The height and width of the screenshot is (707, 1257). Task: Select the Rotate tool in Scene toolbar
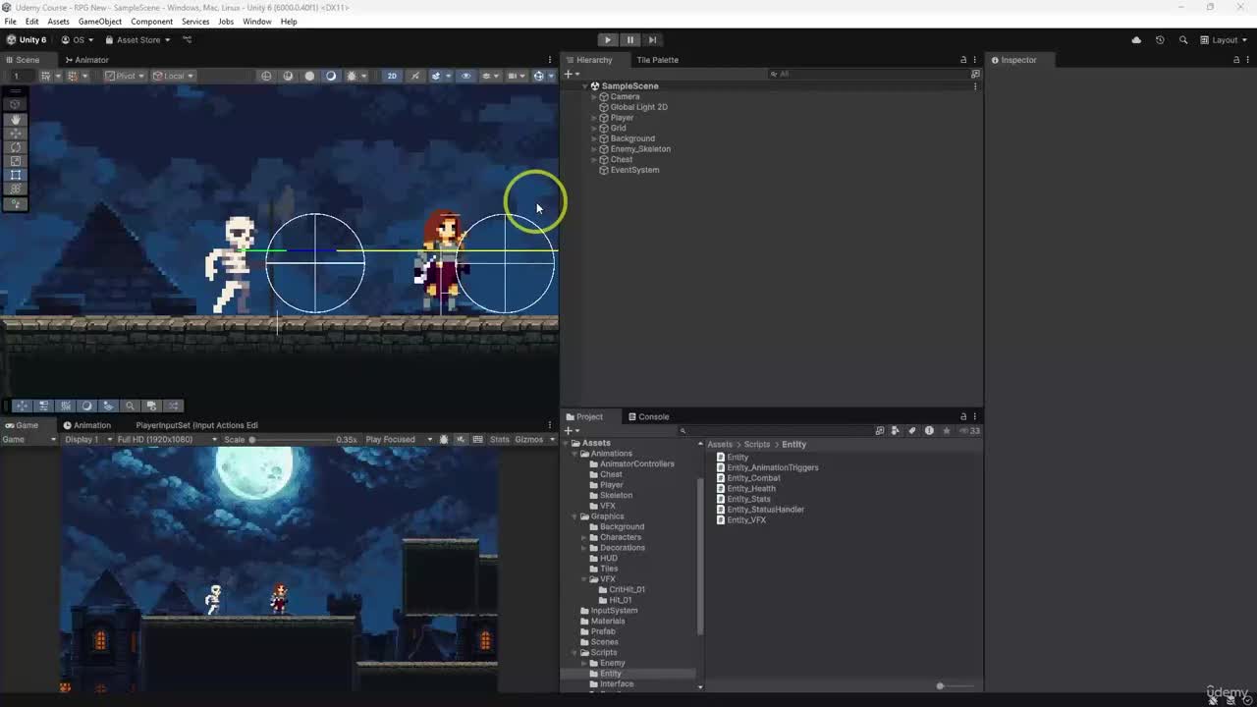click(x=16, y=146)
